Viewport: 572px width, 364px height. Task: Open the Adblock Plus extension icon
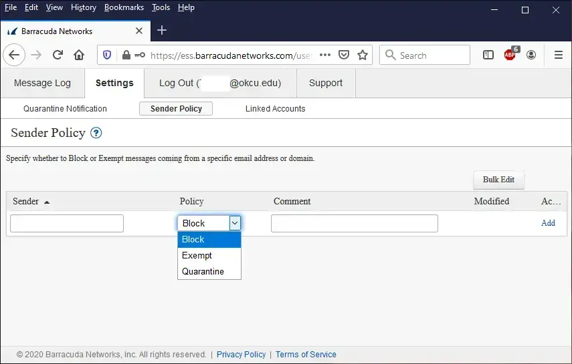510,55
